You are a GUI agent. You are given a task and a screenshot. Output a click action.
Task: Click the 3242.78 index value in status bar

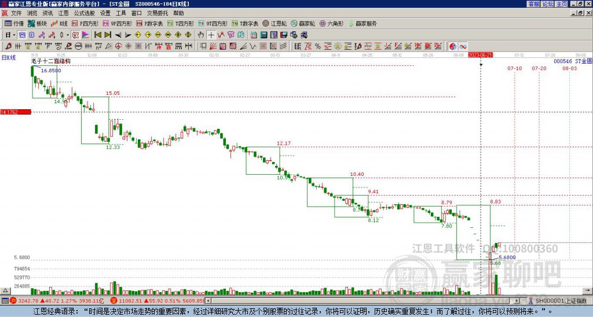[28, 301]
